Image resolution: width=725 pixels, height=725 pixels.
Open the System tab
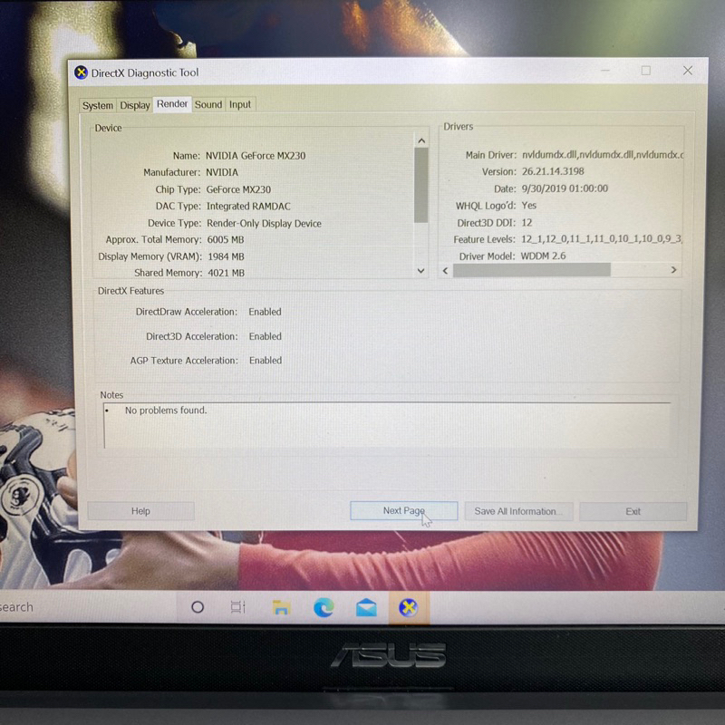(x=98, y=105)
